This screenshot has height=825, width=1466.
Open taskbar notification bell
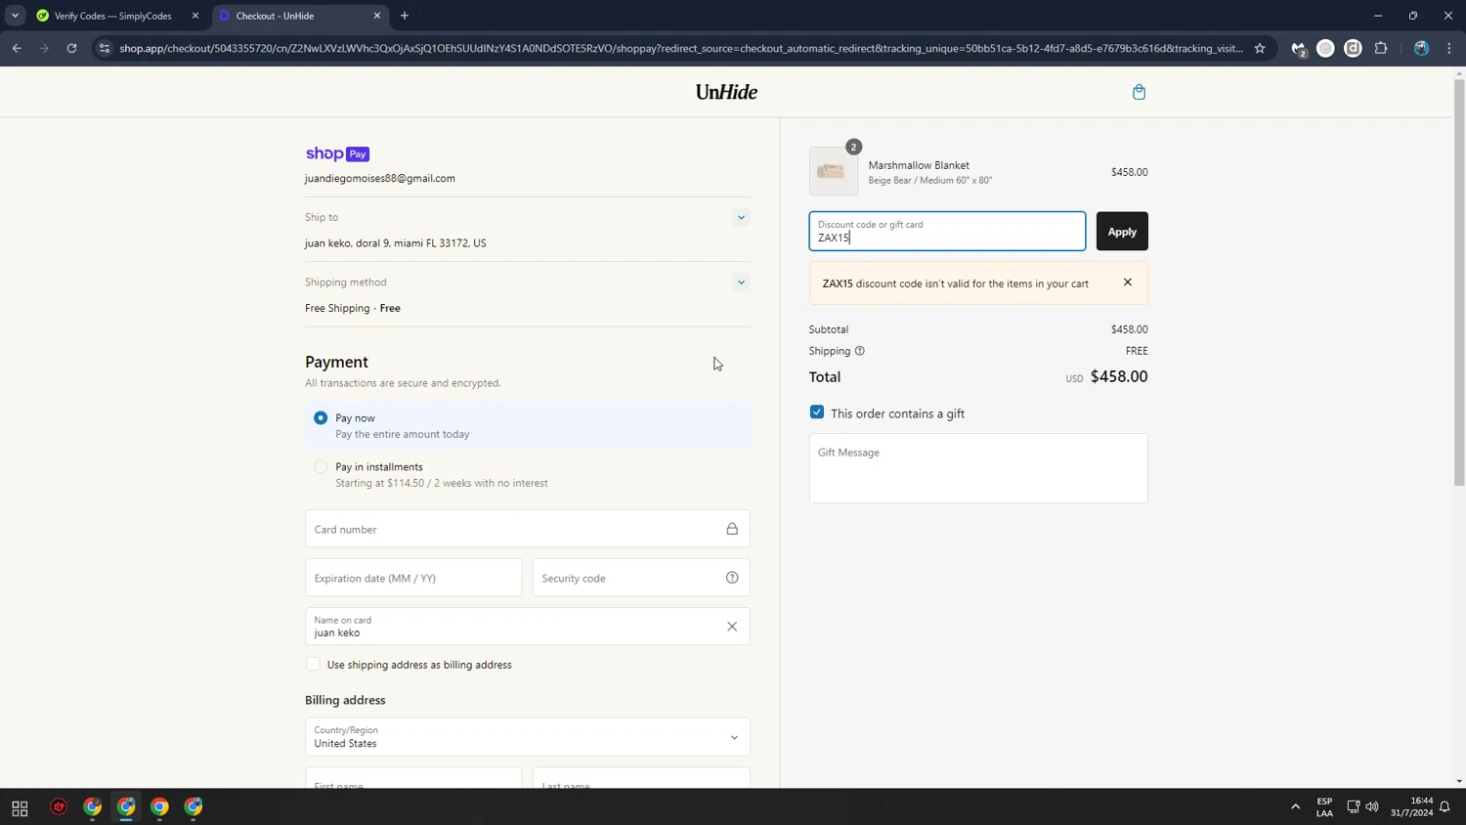(1444, 807)
